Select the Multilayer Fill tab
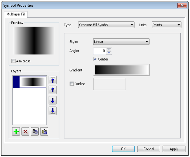The image size is (190, 157). [15, 14]
